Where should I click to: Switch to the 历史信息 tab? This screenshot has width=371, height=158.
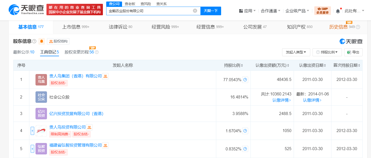[x=342, y=27]
